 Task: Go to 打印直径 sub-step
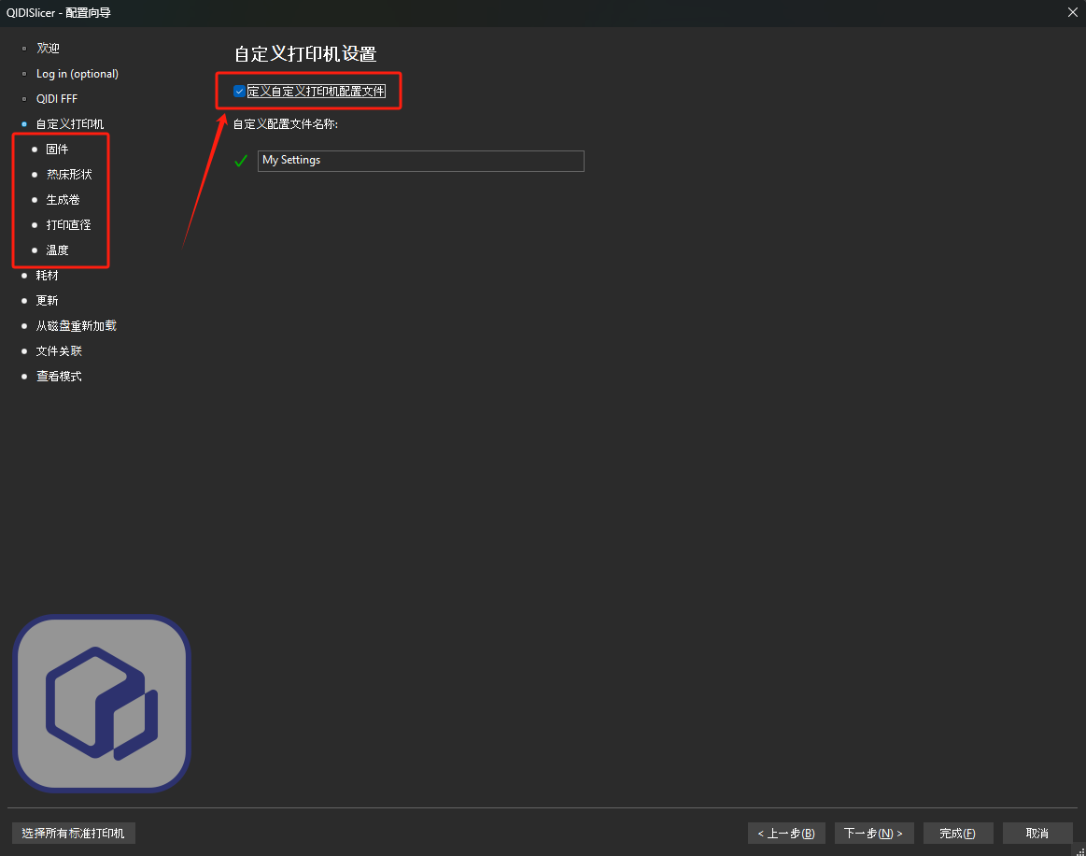click(x=68, y=225)
